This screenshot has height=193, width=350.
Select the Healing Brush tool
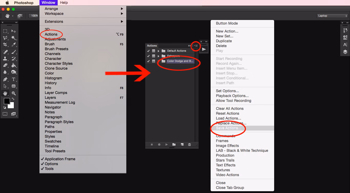pos(5,52)
